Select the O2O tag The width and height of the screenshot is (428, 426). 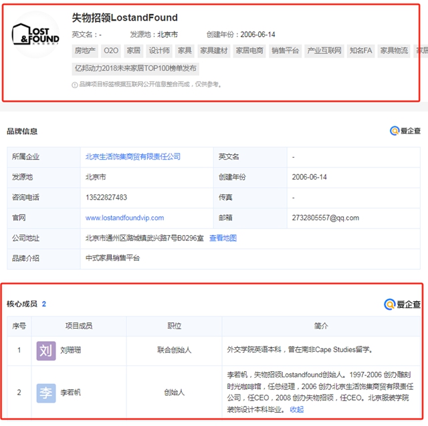point(111,51)
